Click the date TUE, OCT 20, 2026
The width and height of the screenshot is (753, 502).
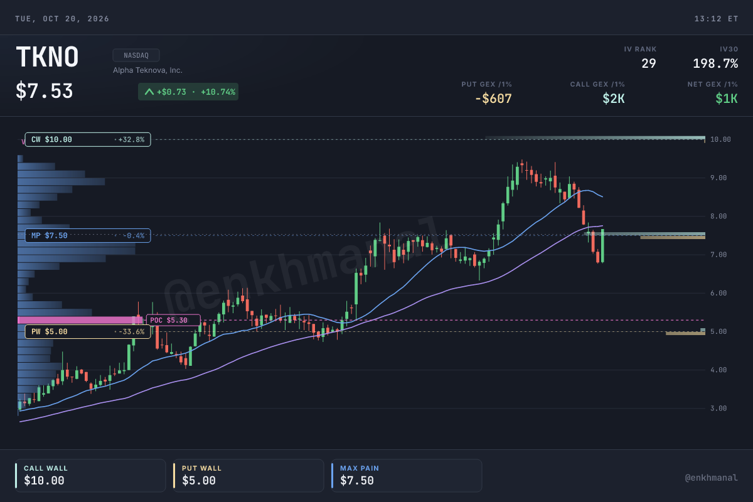62,19
